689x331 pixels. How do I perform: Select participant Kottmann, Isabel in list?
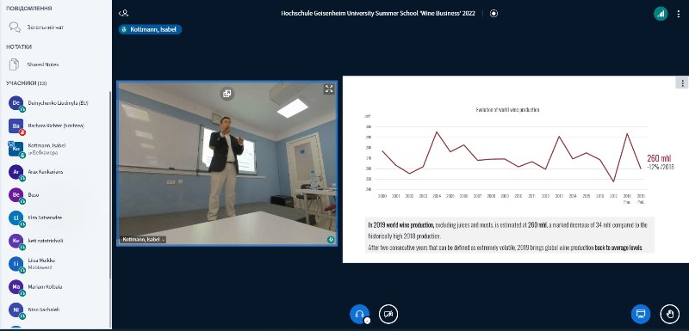click(56, 149)
